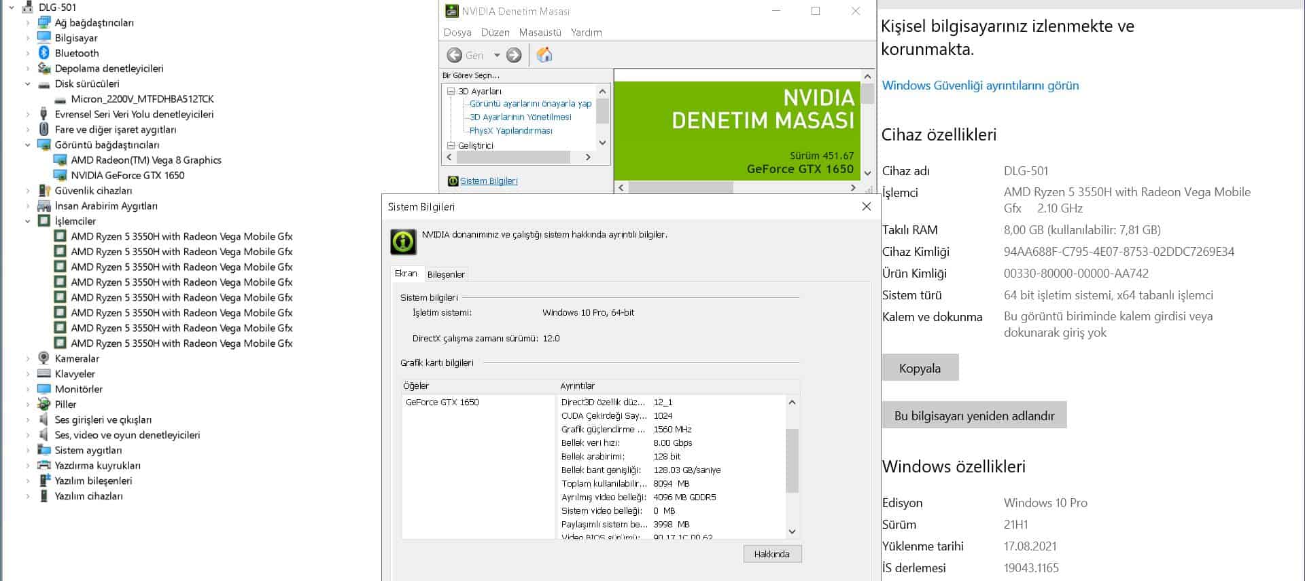Click the Sistem Bilgileri info icon
The image size is (1305, 581).
[x=453, y=181]
